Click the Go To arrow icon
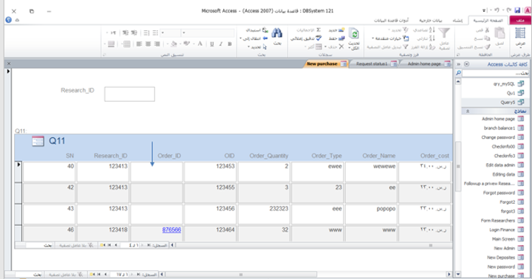The height and width of the screenshot is (279, 532). point(265,38)
